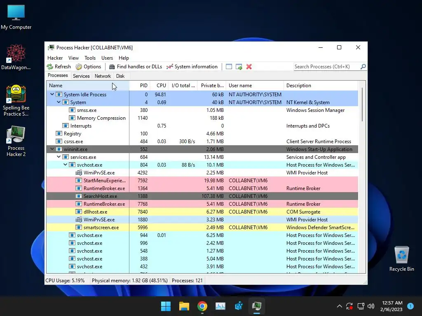
Task: Click the Windows Start button
Action: point(166,306)
